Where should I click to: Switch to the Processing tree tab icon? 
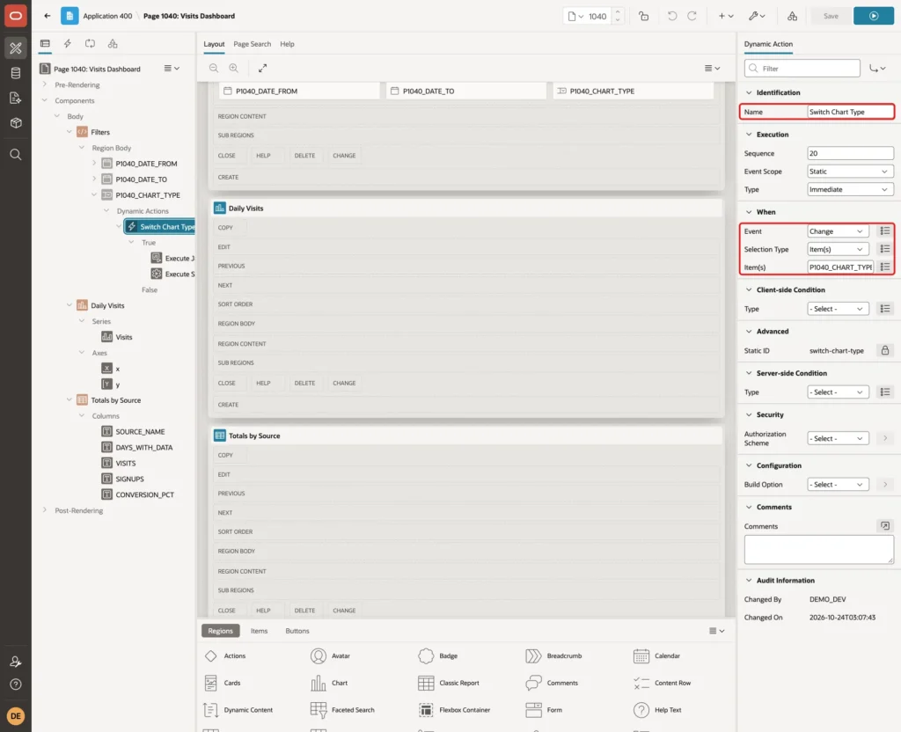tap(91, 44)
